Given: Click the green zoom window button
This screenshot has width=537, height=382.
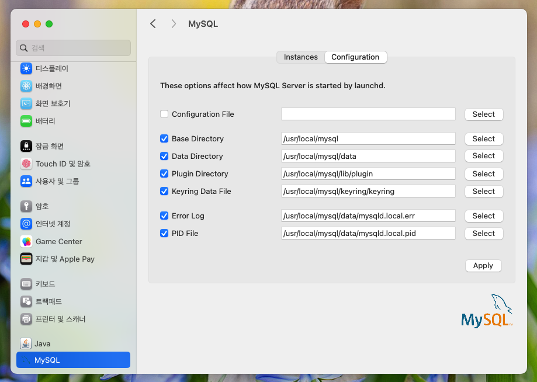Looking at the screenshot, I should pos(49,24).
